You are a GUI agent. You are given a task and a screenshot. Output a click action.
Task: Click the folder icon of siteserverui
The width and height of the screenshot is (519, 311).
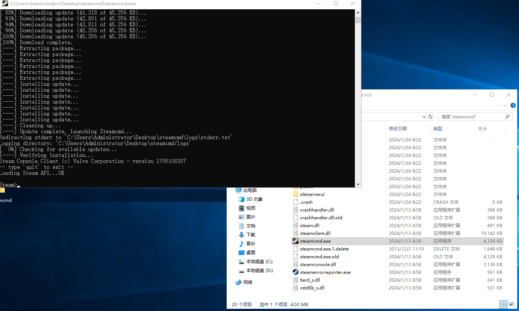click(x=296, y=194)
